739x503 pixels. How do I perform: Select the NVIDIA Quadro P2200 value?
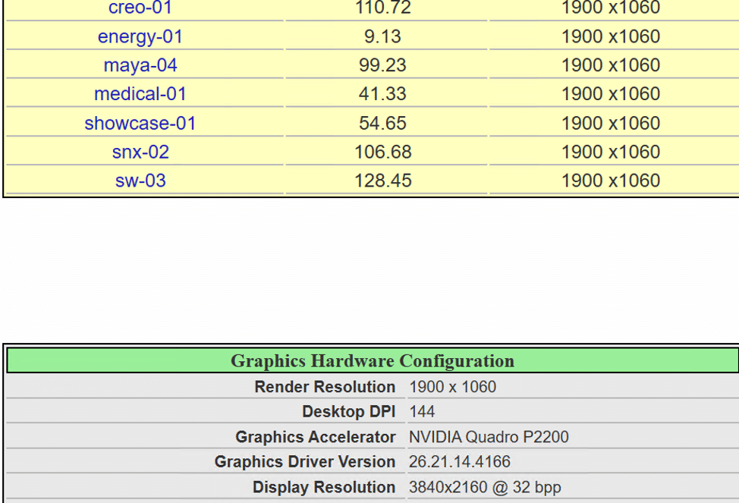(489, 437)
